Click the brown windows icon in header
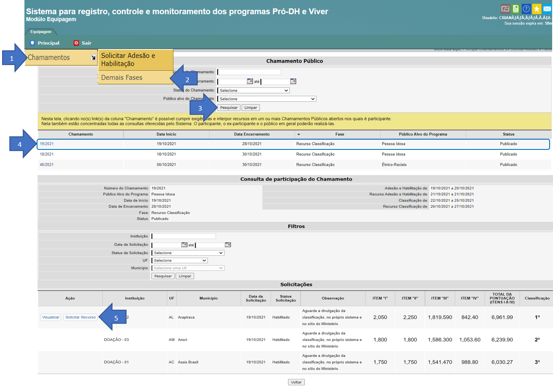This screenshot has height=387, width=553. 505,9
